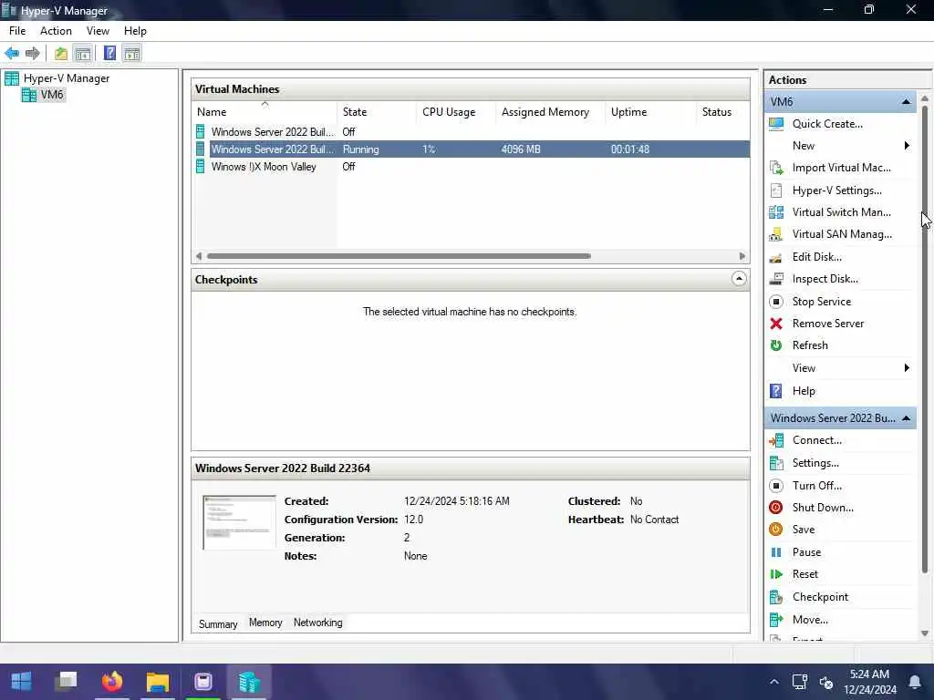Open the Help menu
The height and width of the screenshot is (700, 934).
pos(135,31)
